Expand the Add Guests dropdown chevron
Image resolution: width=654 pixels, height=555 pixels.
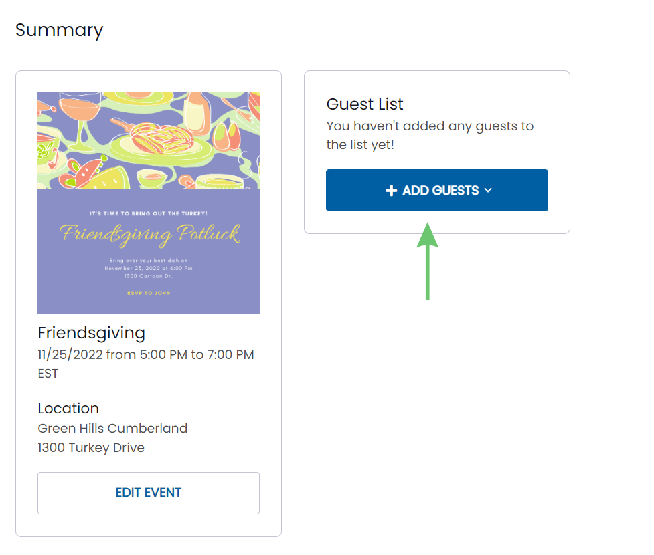pyautogui.click(x=488, y=191)
